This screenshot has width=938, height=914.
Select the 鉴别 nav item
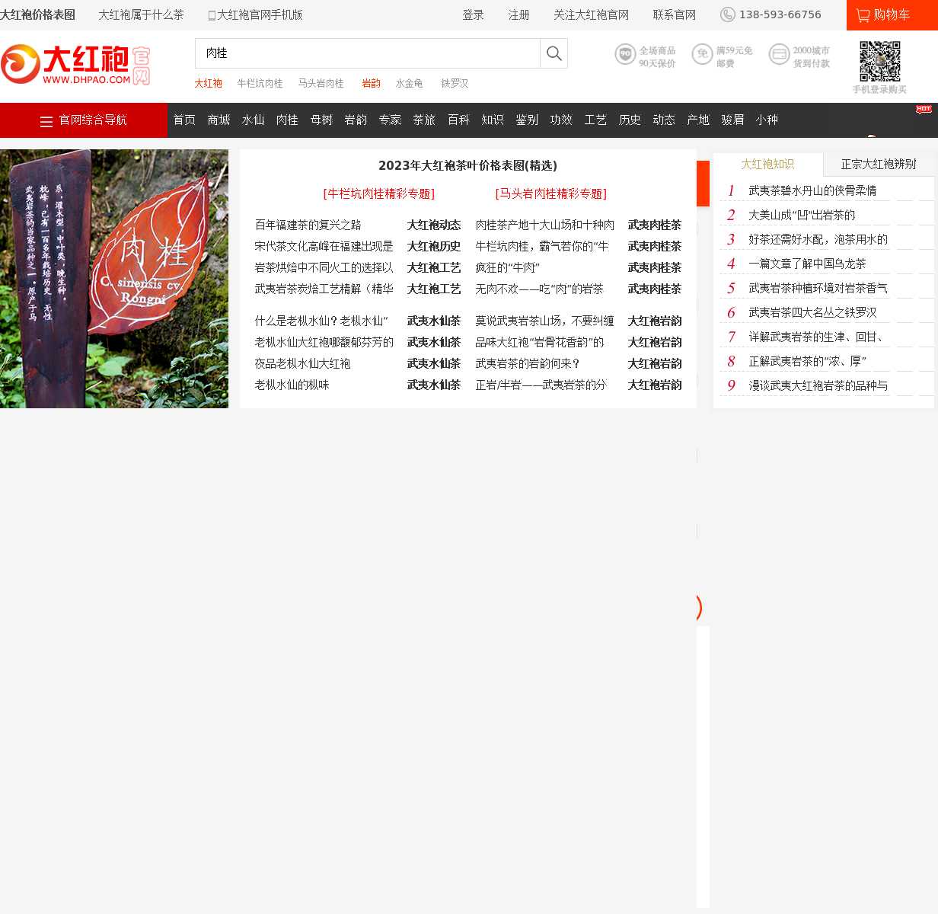(527, 120)
